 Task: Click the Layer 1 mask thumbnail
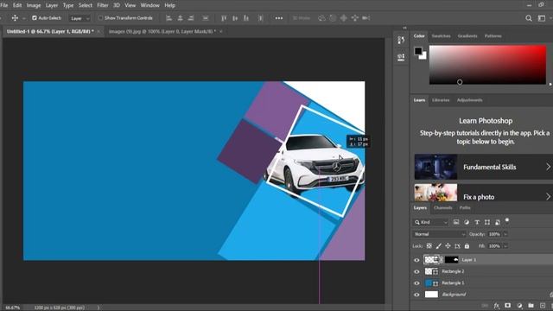tap(451, 260)
